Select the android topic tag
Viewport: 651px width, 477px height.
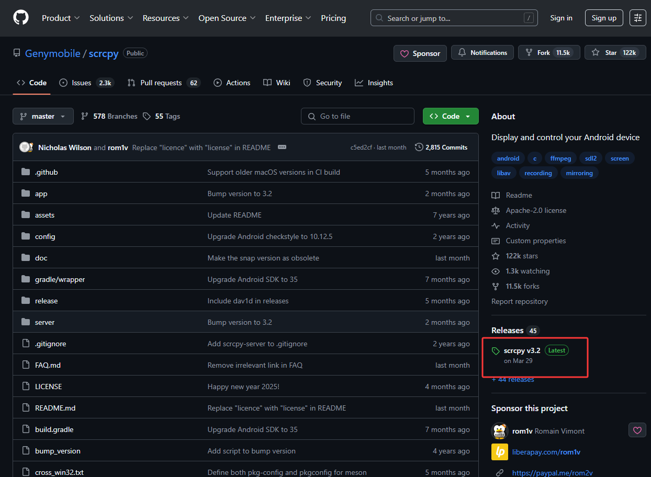tap(508, 158)
